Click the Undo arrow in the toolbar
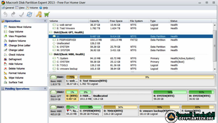The width and height of the screenshot is (218, 123). tap(5, 14)
